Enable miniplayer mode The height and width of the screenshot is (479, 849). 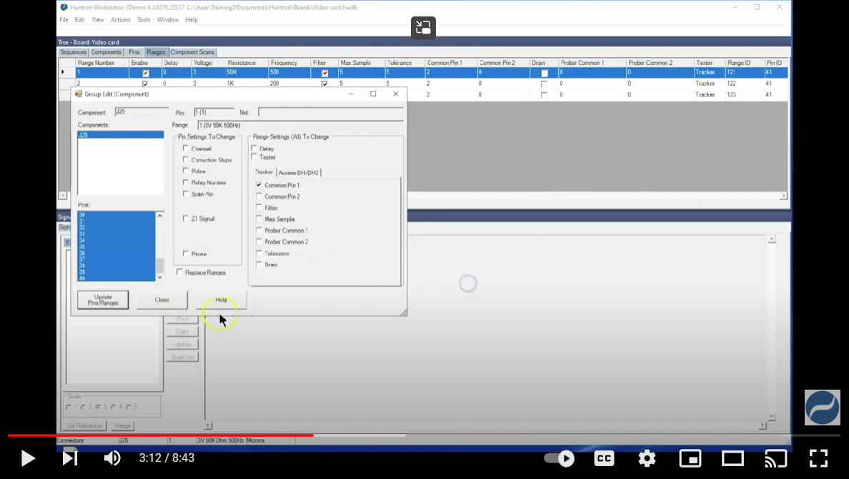pos(690,458)
